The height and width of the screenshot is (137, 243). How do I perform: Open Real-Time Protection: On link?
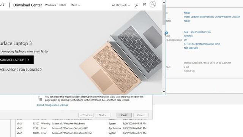tap(197, 32)
